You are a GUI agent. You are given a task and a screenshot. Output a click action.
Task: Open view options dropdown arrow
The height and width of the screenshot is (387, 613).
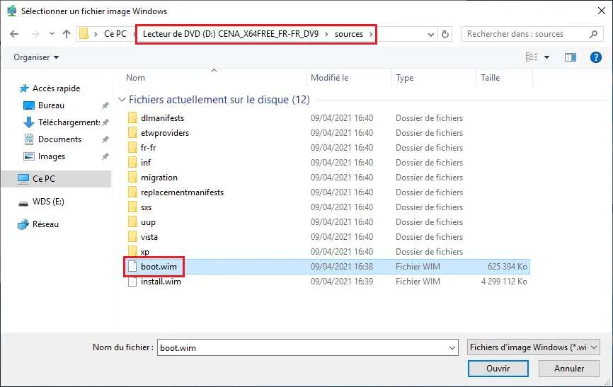[x=546, y=57]
